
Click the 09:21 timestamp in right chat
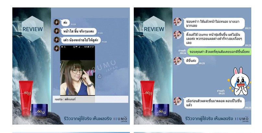pos(248,28)
